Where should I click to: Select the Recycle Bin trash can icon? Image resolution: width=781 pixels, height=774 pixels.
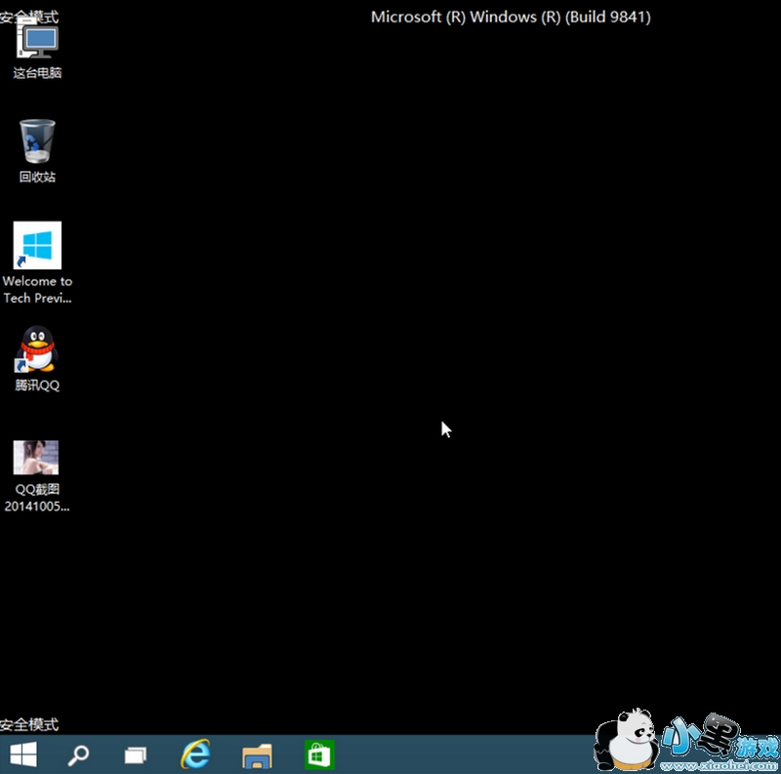(x=37, y=142)
